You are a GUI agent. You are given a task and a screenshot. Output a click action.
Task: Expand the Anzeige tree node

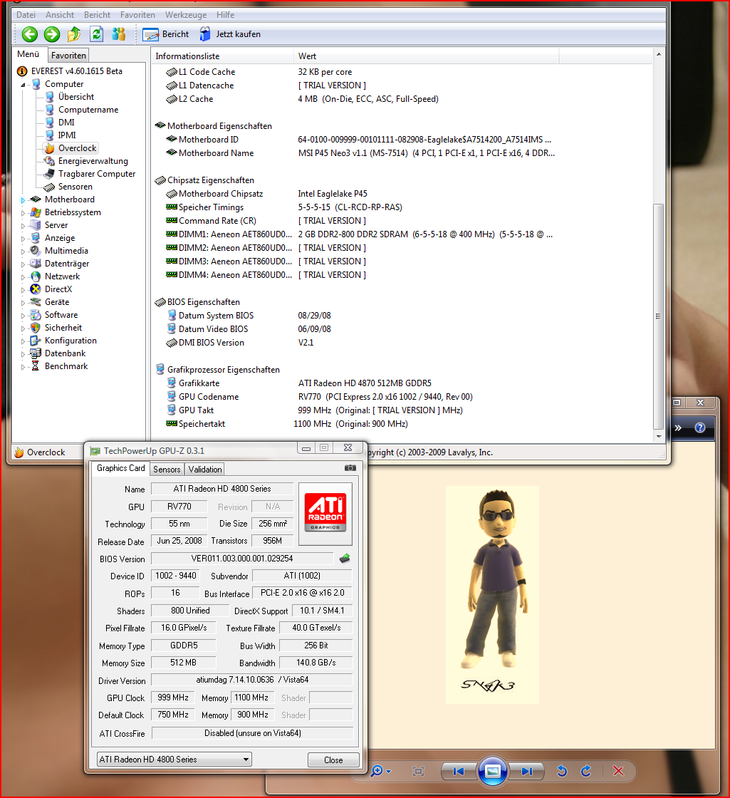click(x=23, y=238)
